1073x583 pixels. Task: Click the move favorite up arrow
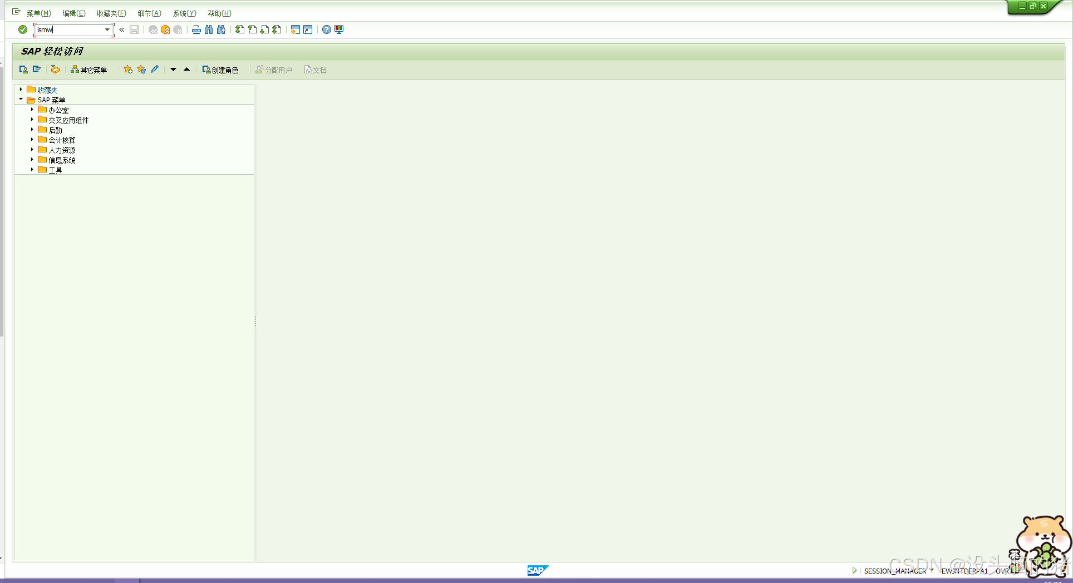186,70
